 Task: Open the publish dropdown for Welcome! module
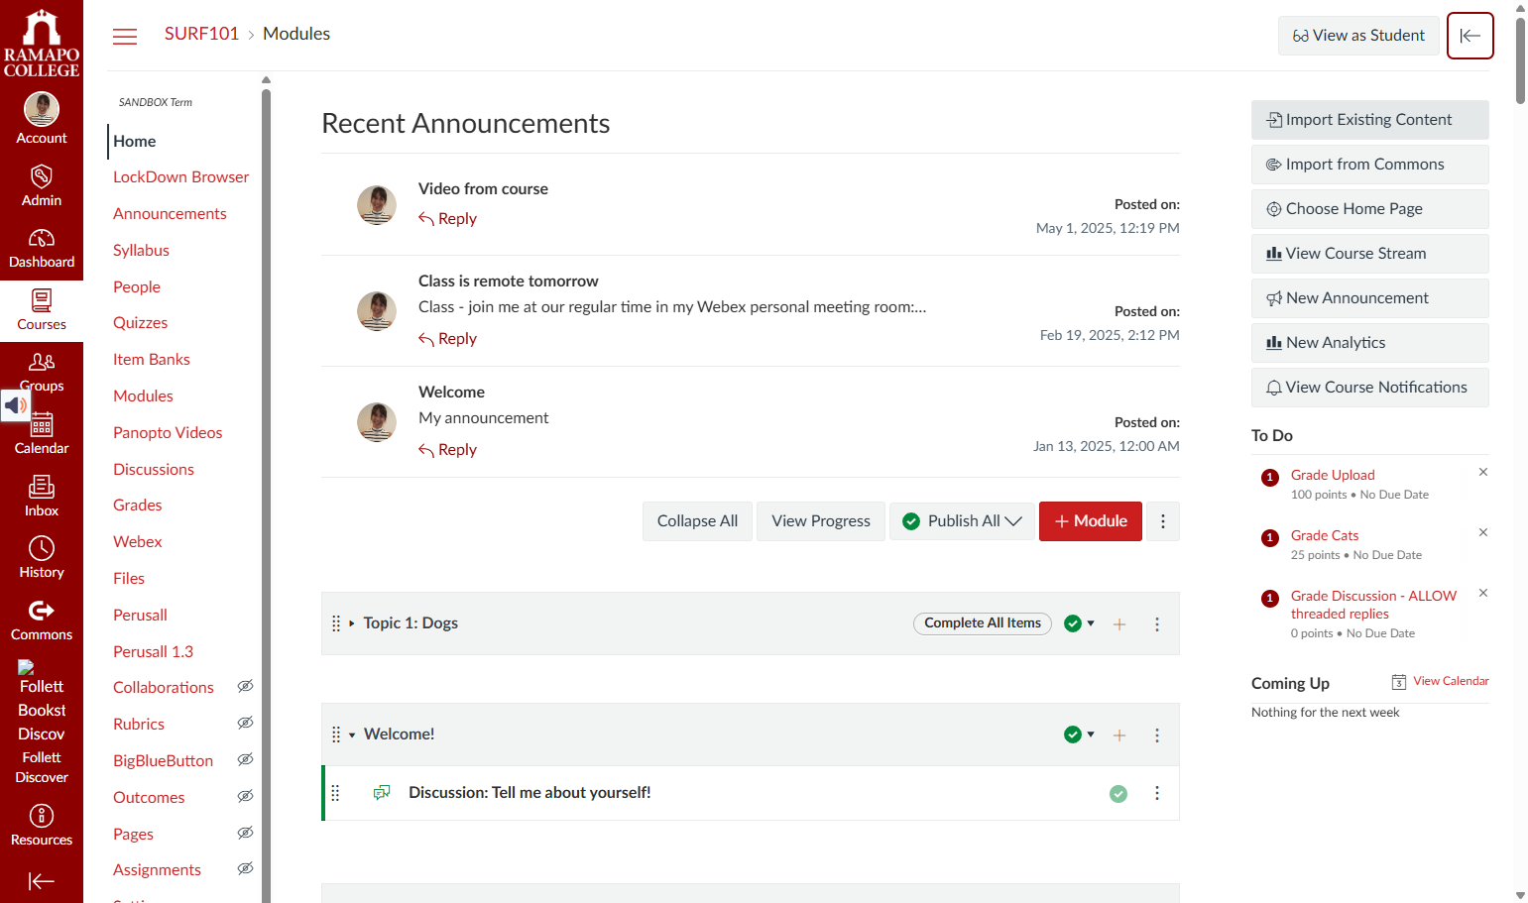point(1079,734)
